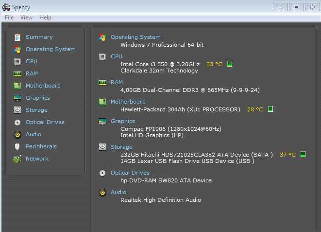Click the Storage hard drive icon in sidebar
This screenshot has width=321, height=232.
tap(17, 110)
